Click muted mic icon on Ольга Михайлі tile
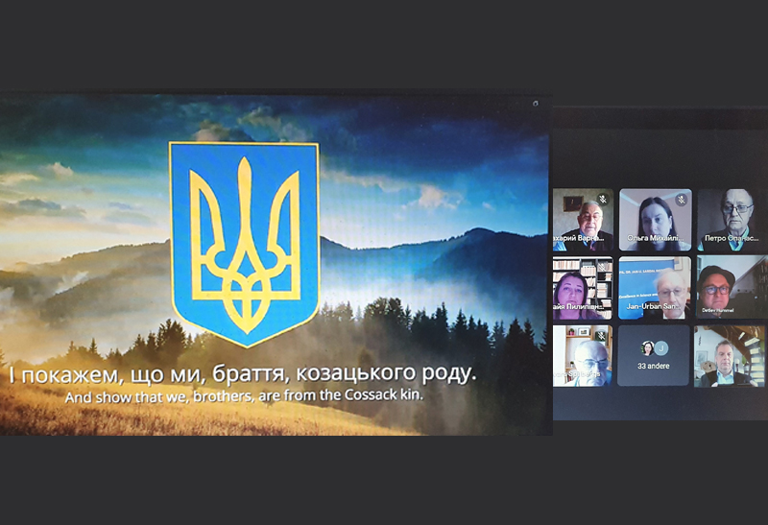This screenshot has width=768, height=525. (x=681, y=199)
